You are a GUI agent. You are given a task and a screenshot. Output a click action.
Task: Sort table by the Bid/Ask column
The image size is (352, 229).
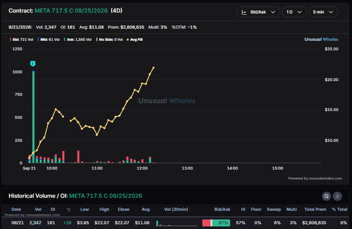point(222,209)
